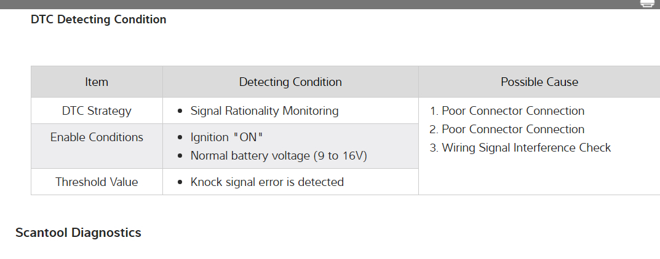Click Normal battery voltage (9 to 16V)
The height and width of the screenshot is (259, 660).
(279, 156)
